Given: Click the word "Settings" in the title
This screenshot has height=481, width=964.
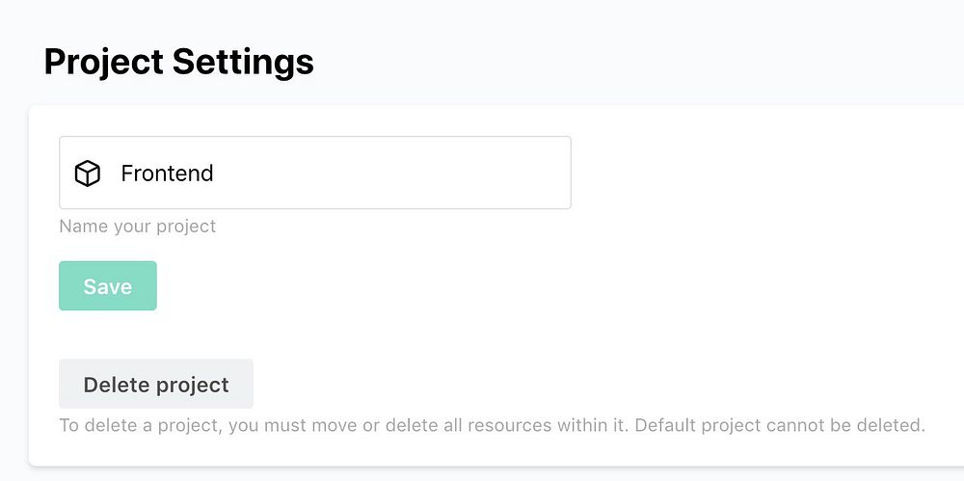Looking at the screenshot, I should tap(243, 62).
